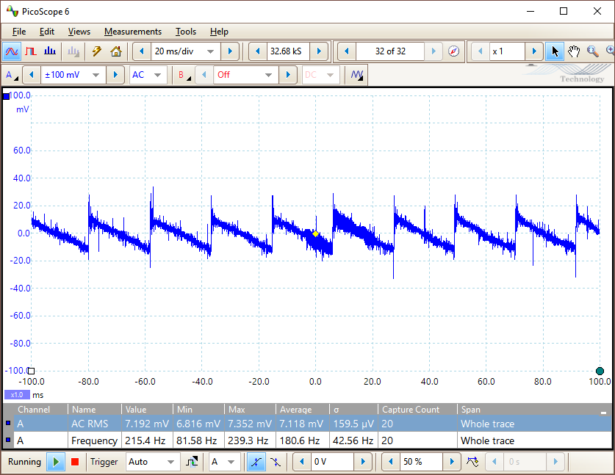The image size is (615, 475).
Task: Open Channel B options button
Action: click(184, 75)
